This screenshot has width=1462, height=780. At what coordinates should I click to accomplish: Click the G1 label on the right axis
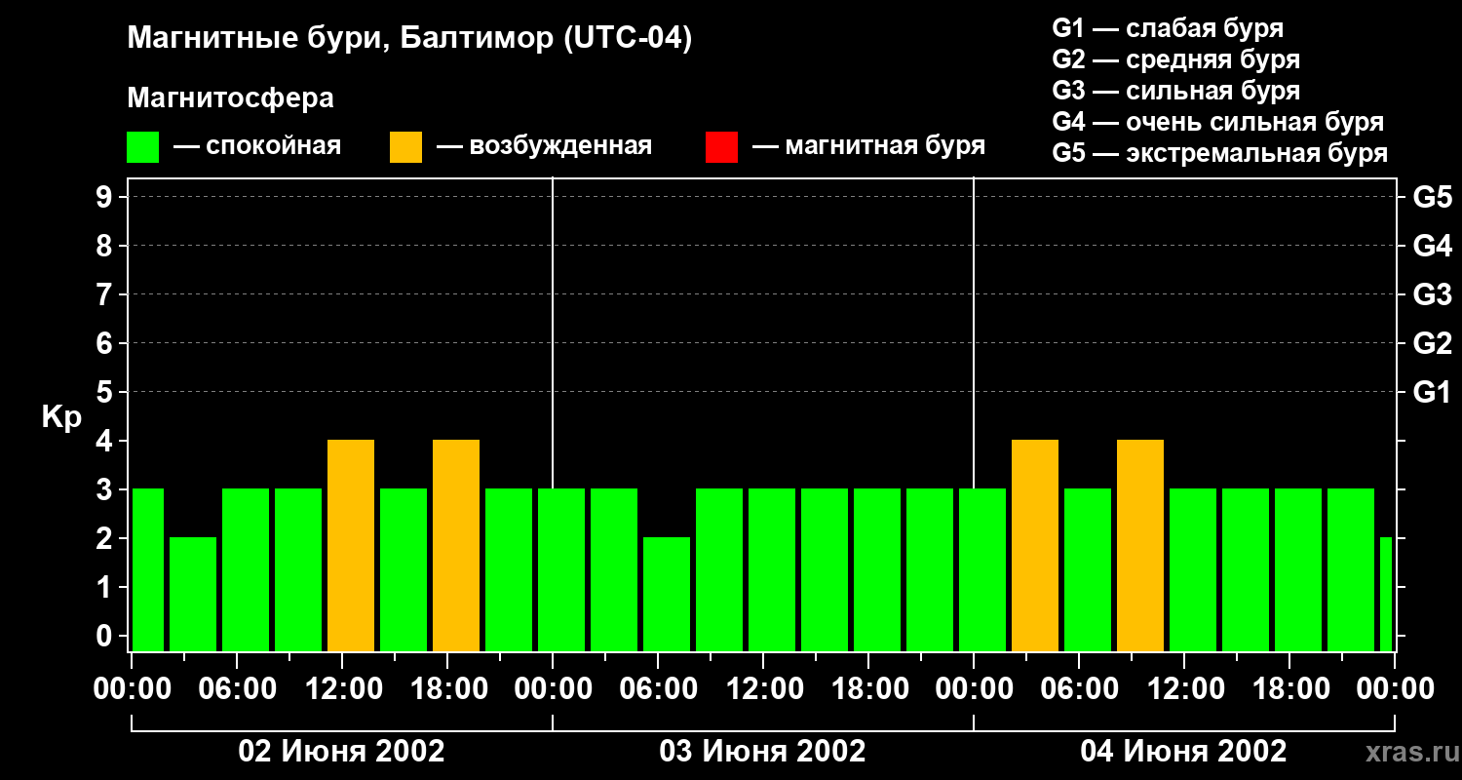[x=1432, y=393]
